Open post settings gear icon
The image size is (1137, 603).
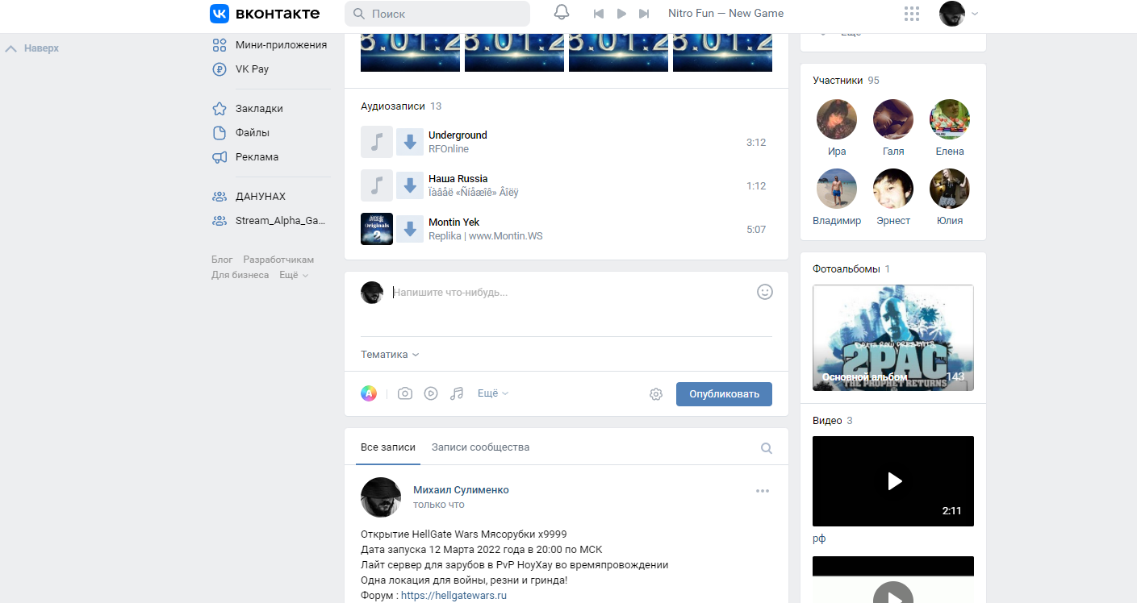656,394
